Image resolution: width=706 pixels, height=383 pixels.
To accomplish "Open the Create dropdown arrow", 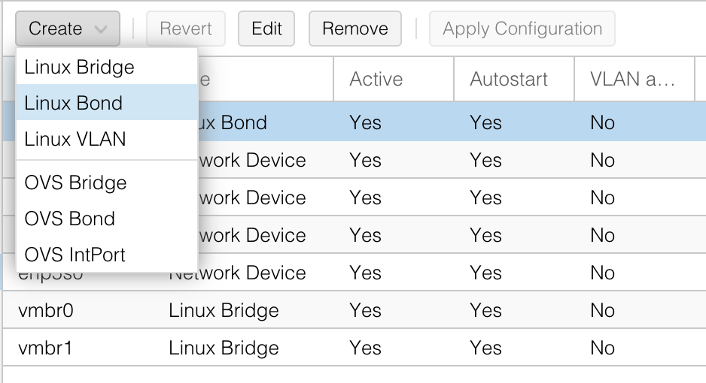I will [101, 29].
